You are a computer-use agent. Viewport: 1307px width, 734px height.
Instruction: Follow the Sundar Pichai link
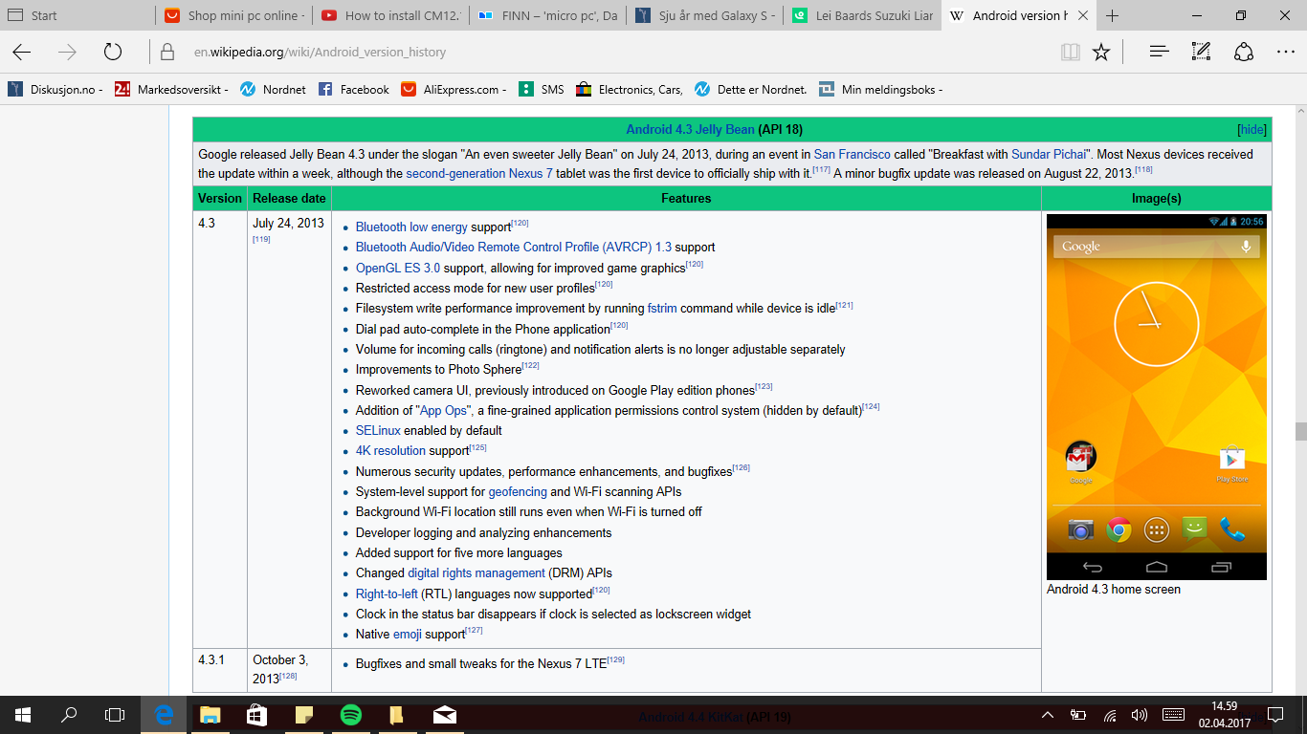click(x=1050, y=154)
